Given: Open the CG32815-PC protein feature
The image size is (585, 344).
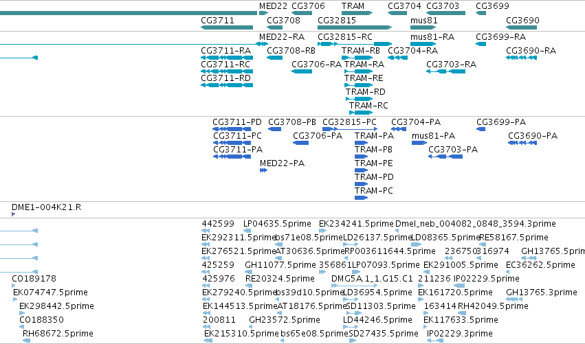Looking at the screenshot, I should (350, 129).
